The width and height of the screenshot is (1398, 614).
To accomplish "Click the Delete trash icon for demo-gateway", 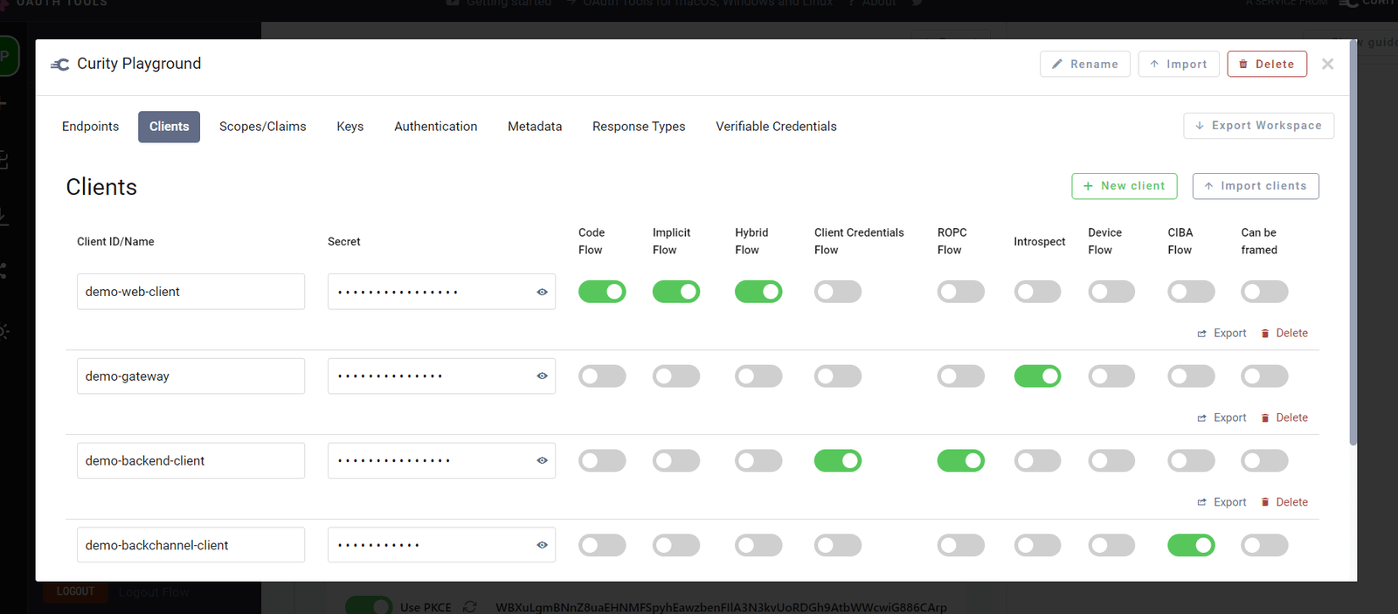I will point(1265,418).
